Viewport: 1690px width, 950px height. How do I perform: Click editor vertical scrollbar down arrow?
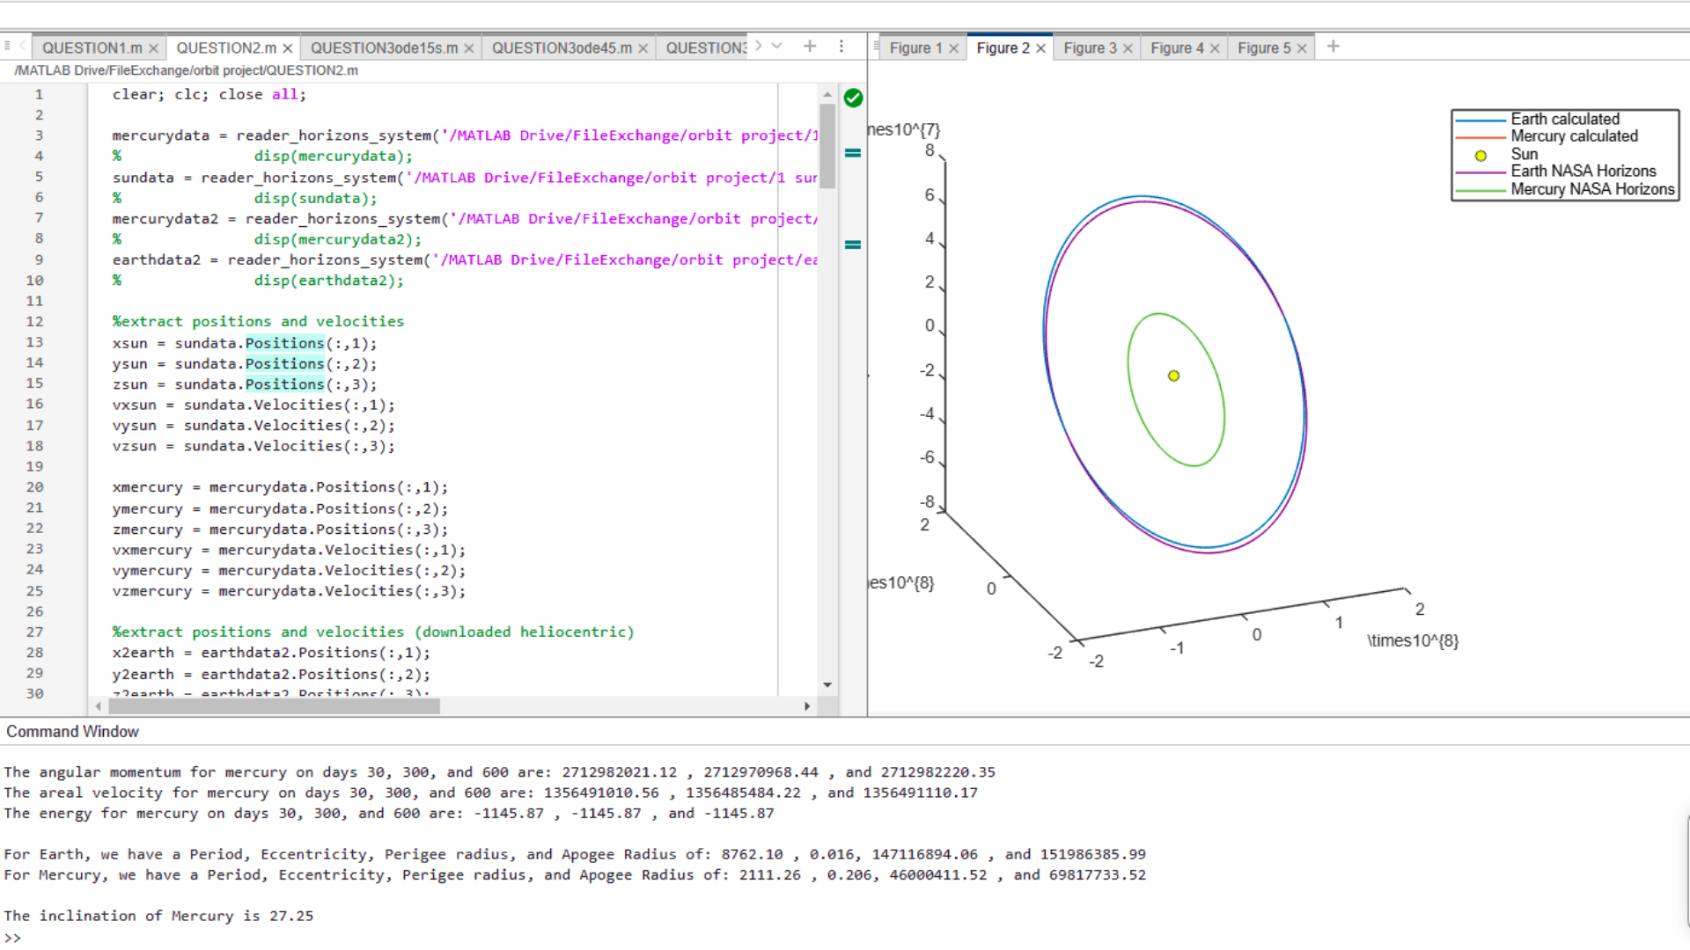827,684
